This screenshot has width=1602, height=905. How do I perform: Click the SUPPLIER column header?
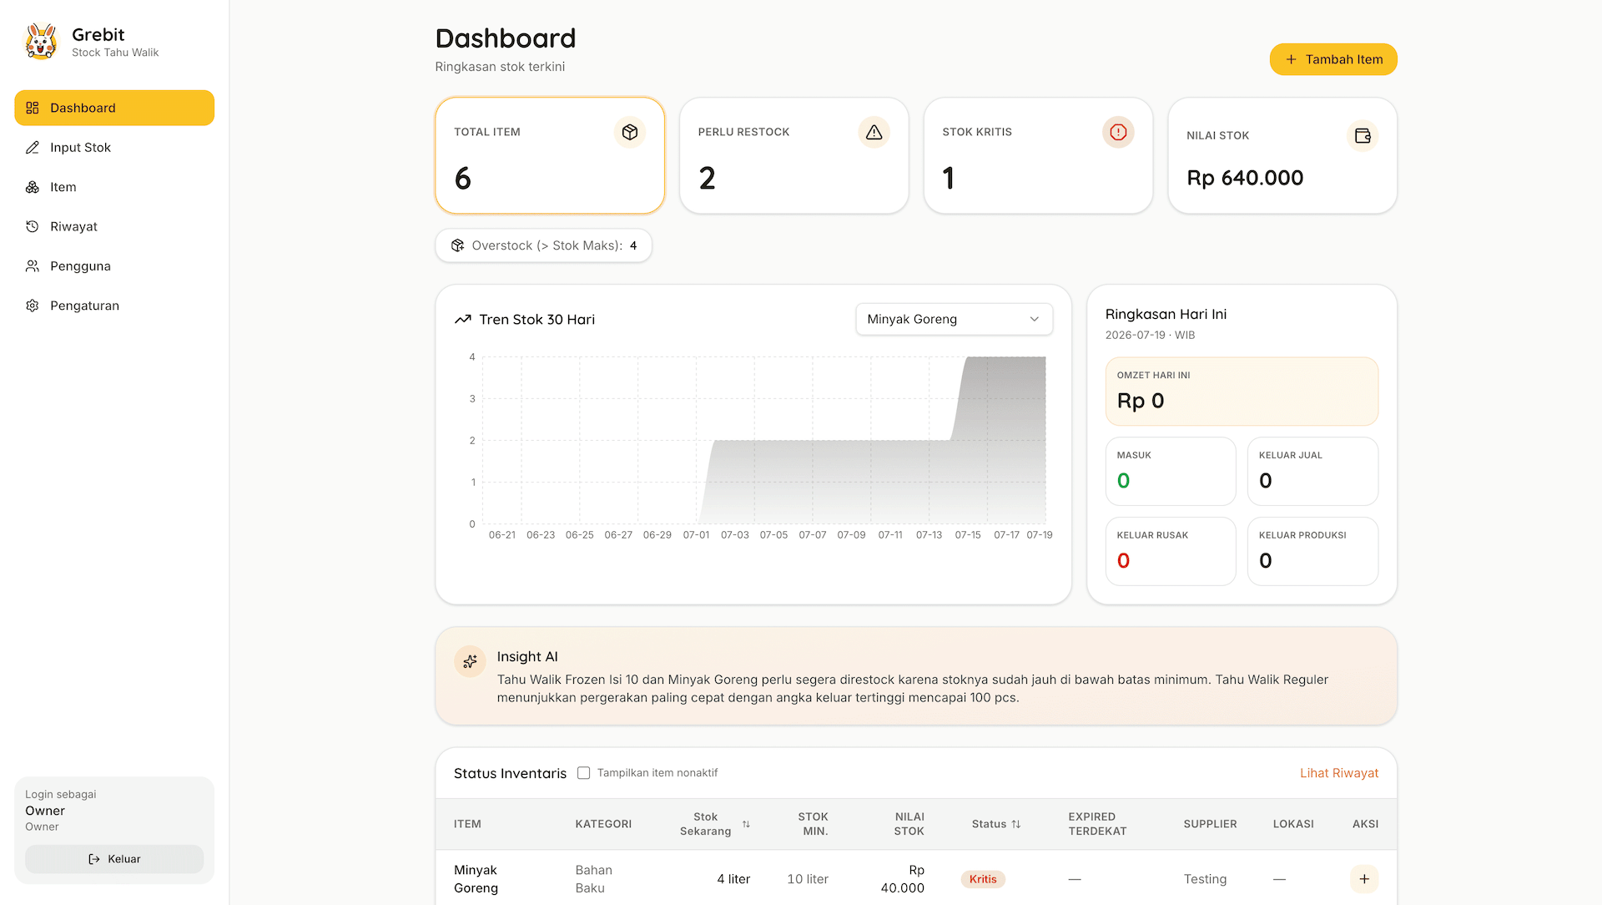1210,824
